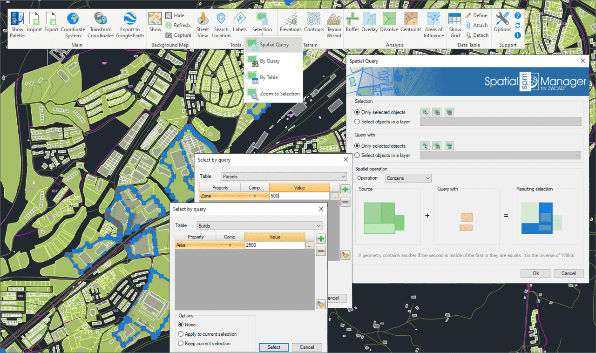The image size is (596, 353).
Task: Open Transform Coordinates tool
Action: point(101,25)
